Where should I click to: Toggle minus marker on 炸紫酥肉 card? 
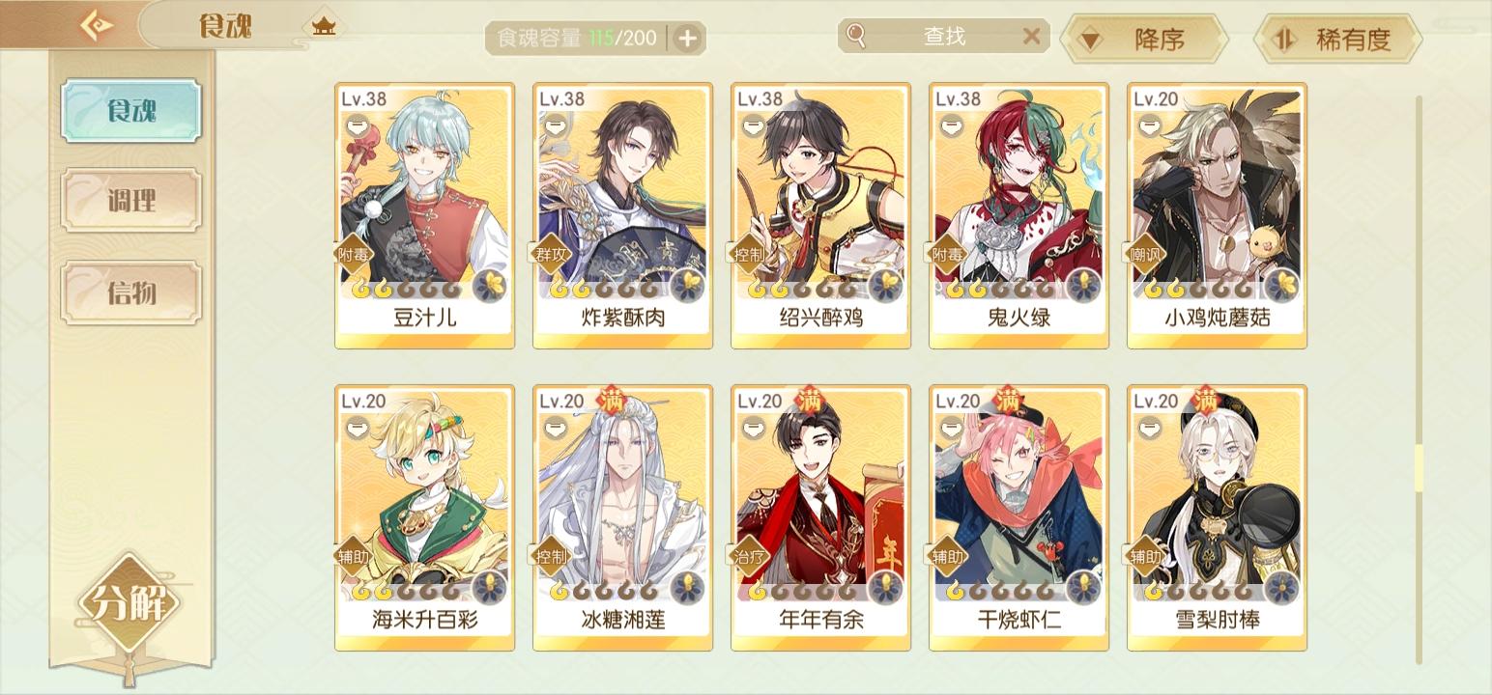click(555, 125)
